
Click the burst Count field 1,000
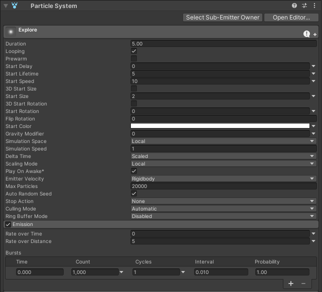(95, 272)
